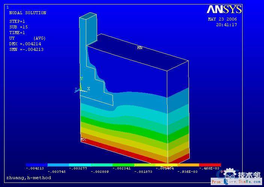
Task: Select the MX maximum marker on model
Action: coord(83,140)
